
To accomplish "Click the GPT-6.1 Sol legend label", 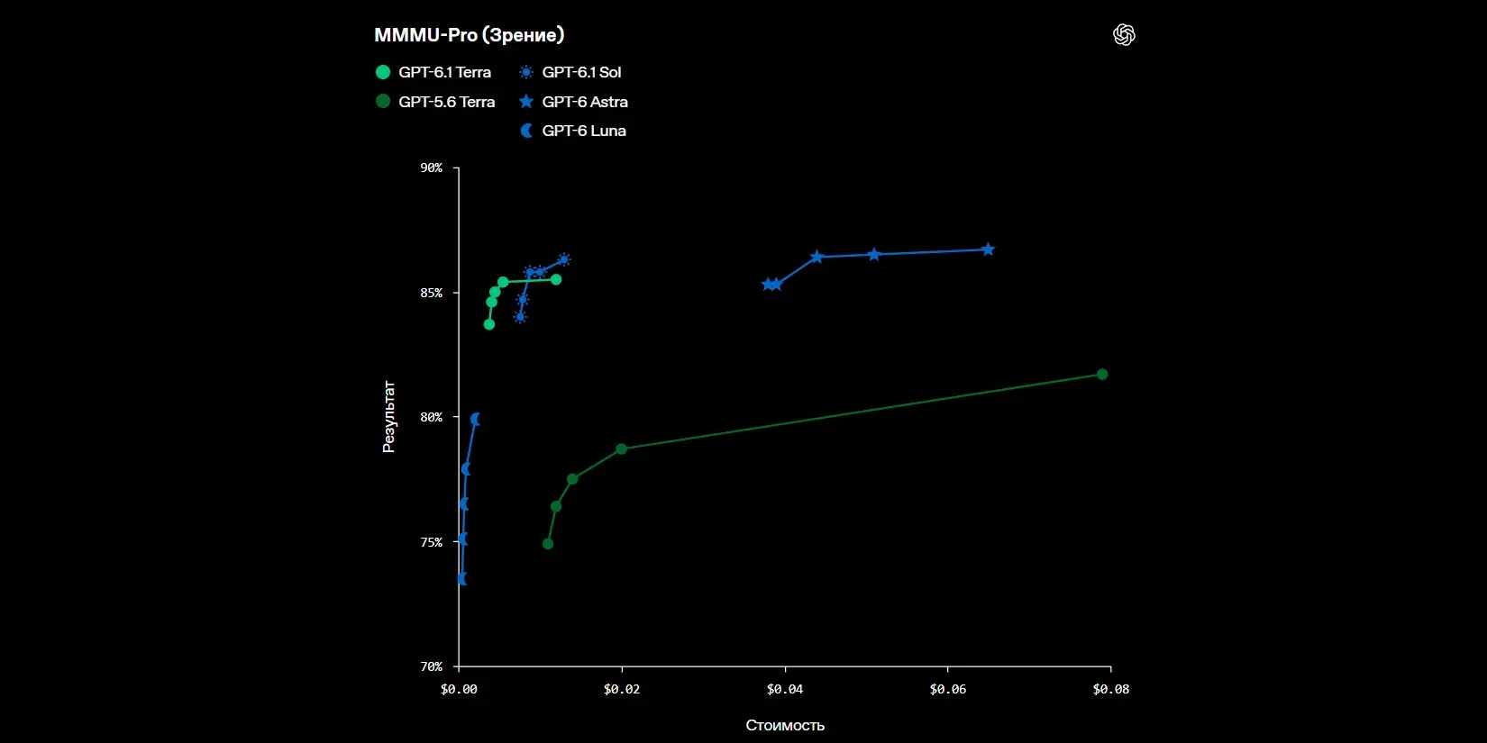I will point(581,72).
